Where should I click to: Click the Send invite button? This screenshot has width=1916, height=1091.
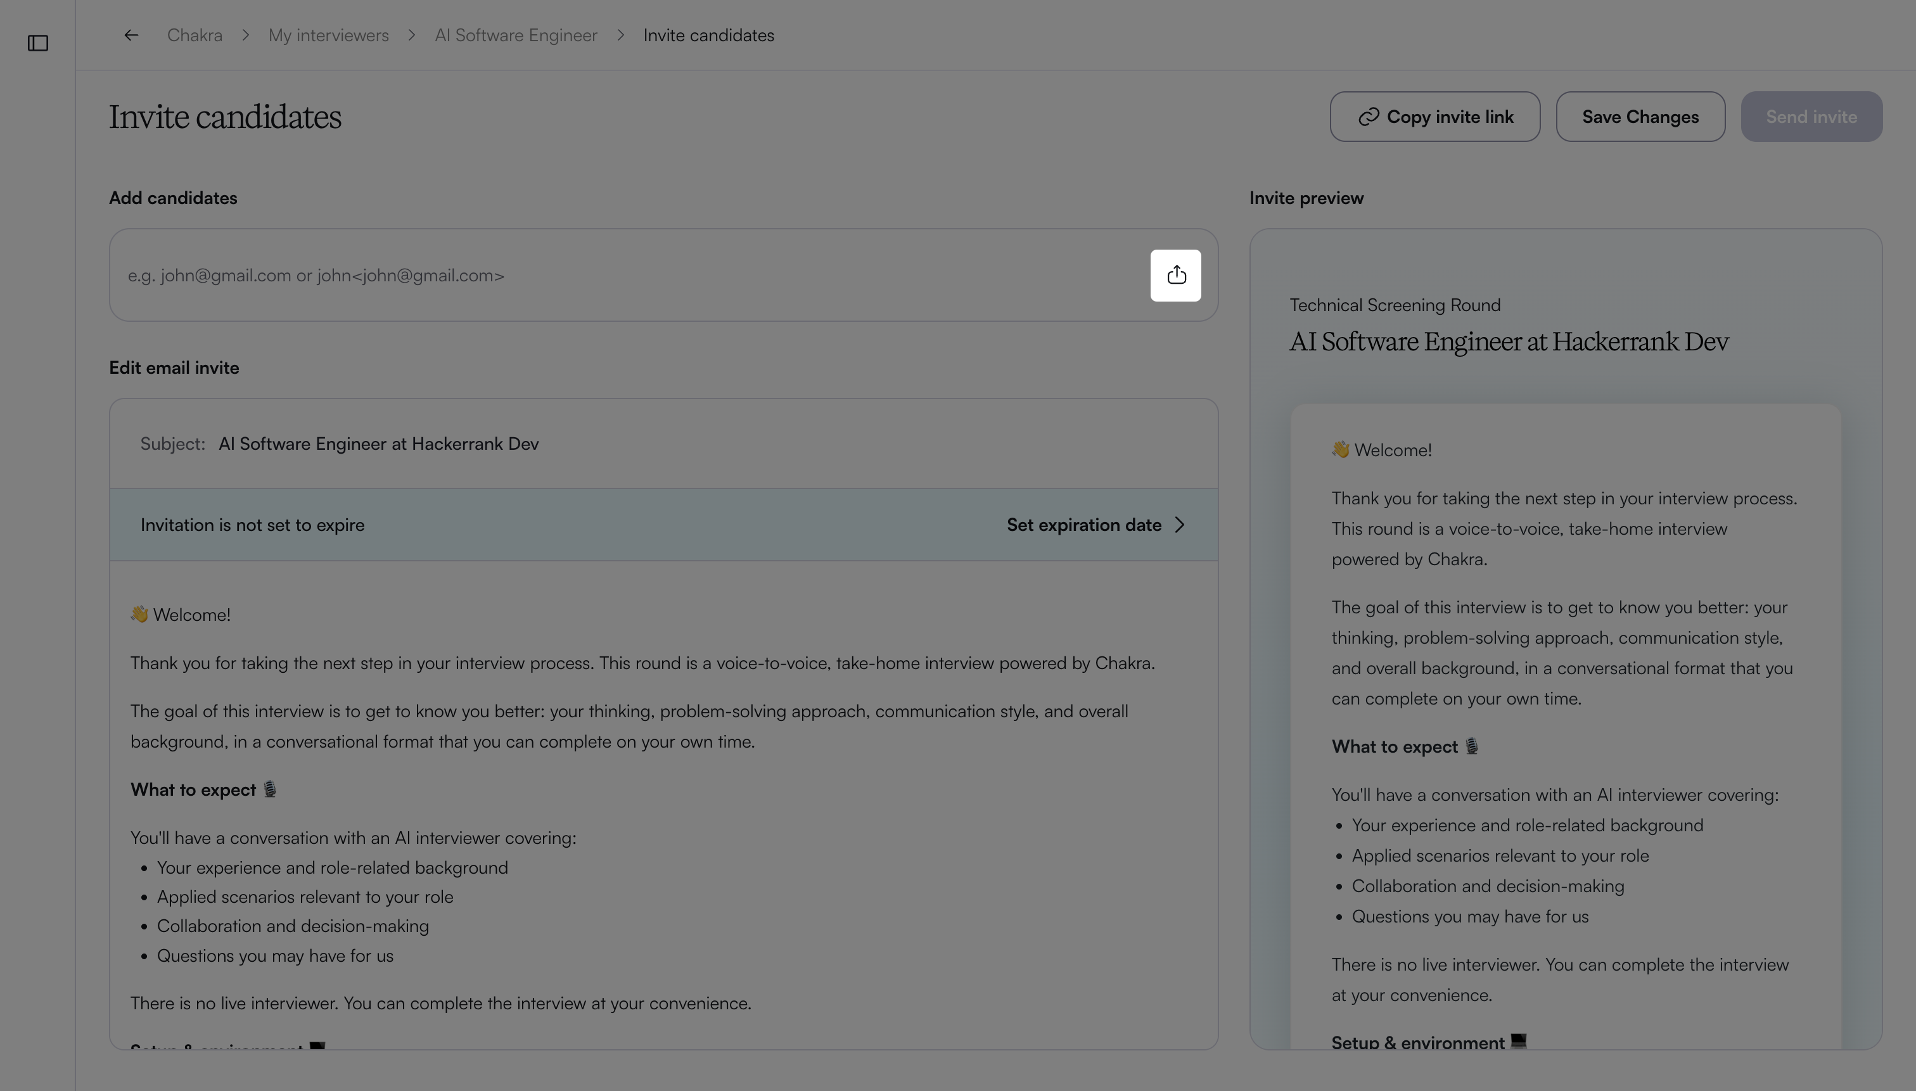point(1811,117)
